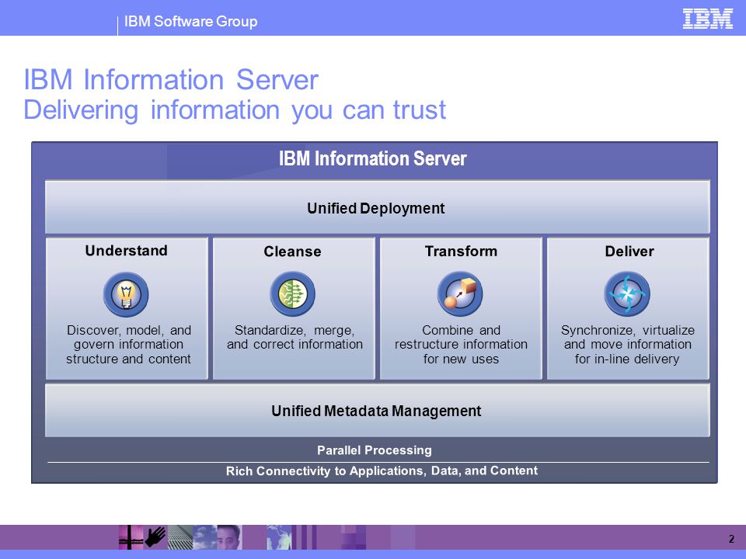Image resolution: width=746 pixels, height=559 pixels.
Task: Click the 'Cleanse' heading
Action: tap(293, 252)
